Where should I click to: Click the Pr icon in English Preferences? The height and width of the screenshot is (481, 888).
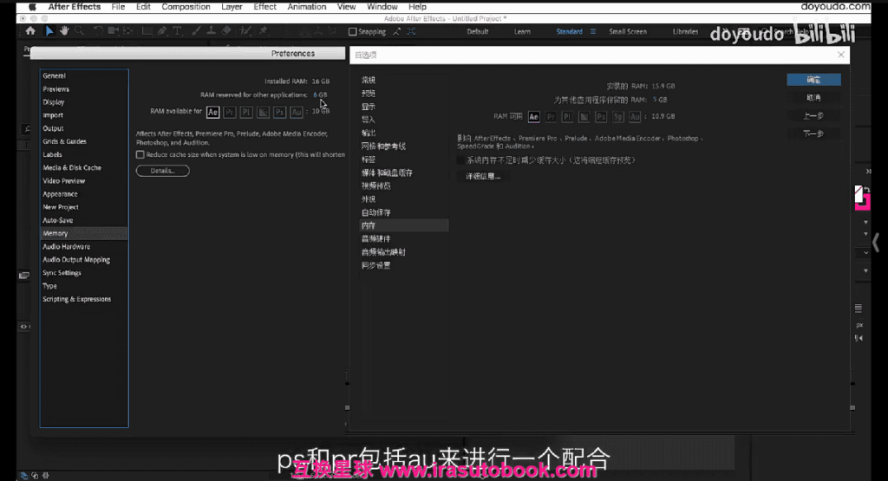[x=229, y=112]
